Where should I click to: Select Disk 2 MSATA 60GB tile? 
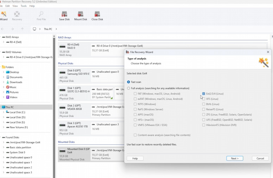point(74,111)
